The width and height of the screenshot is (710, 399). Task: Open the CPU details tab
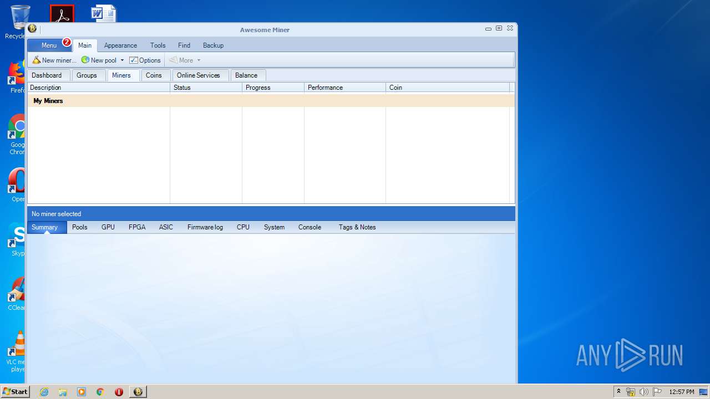tap(243, 227)
